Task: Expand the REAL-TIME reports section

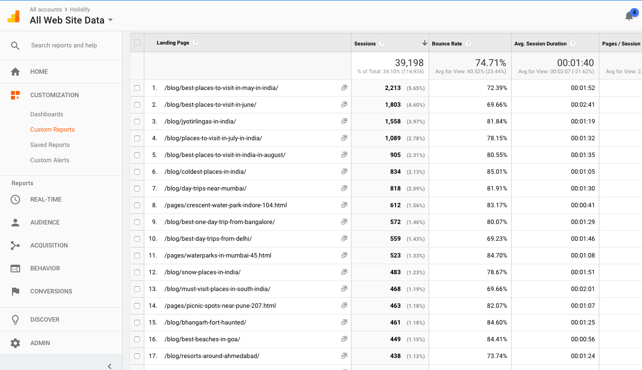Action: (46, 200)
